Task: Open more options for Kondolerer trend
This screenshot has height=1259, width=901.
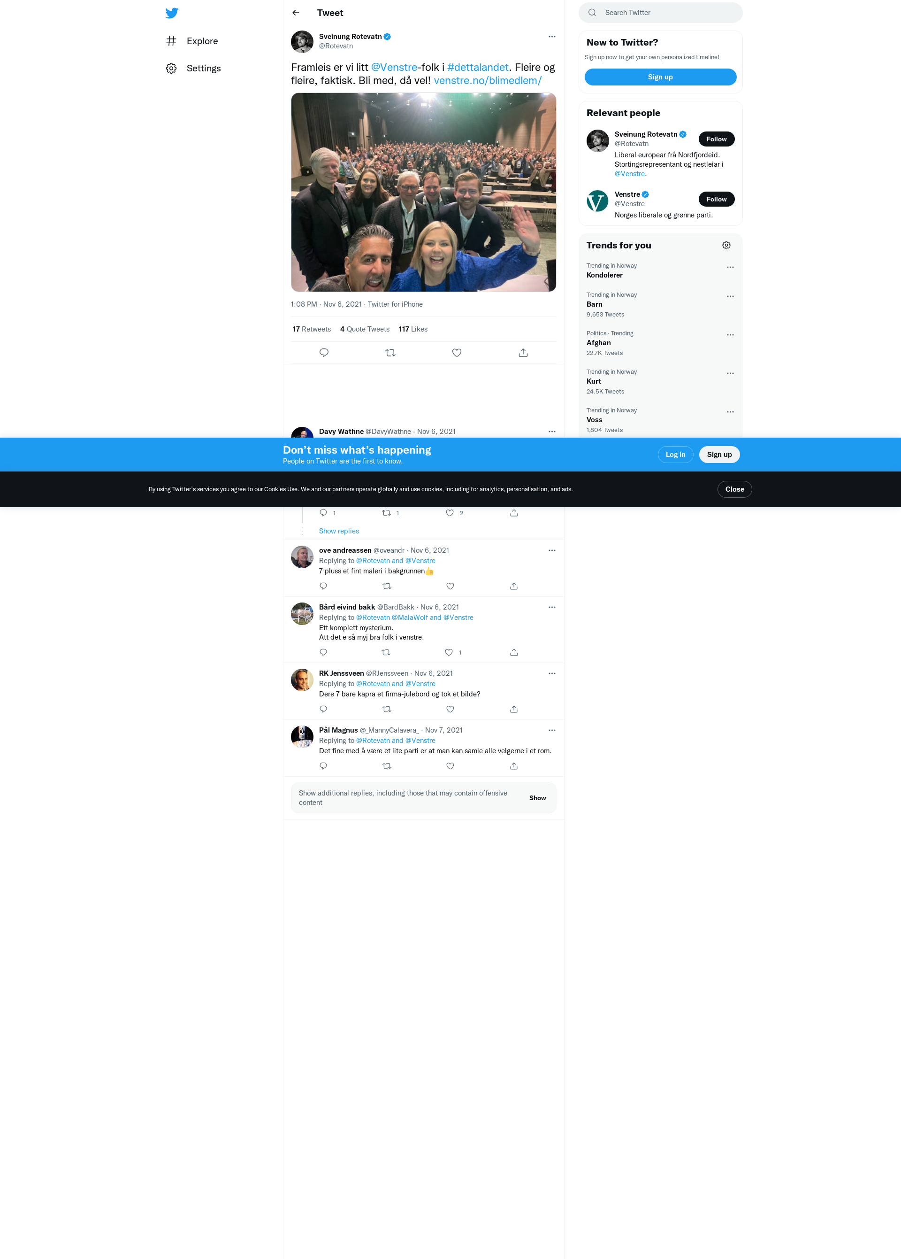Action: click(x=730, y=268)
